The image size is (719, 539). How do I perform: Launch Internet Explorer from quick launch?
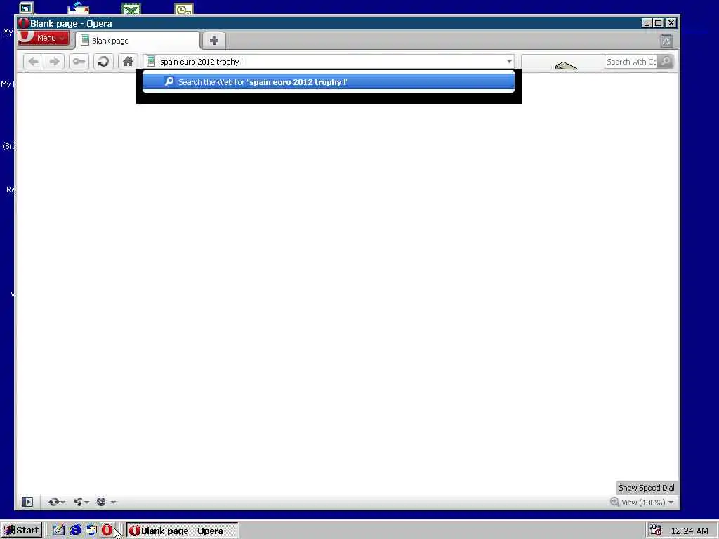click(x=75, y=531)
